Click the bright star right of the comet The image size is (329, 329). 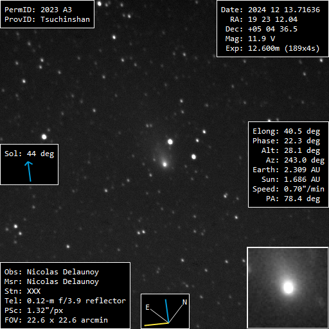click(193, 157)
